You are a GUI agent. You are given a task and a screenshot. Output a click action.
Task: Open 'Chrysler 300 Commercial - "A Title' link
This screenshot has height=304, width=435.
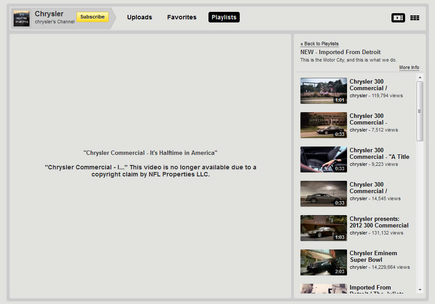pos(379,154)
